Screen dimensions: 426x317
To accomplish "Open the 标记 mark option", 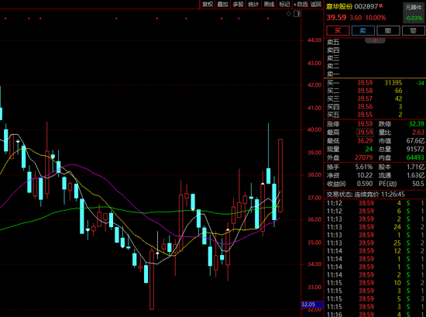I will [x=284, y=4].
